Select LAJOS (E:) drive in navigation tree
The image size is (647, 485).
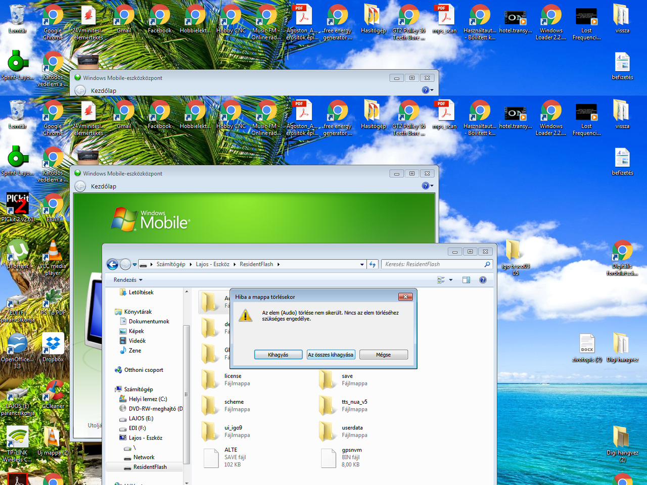coord(136,418)
